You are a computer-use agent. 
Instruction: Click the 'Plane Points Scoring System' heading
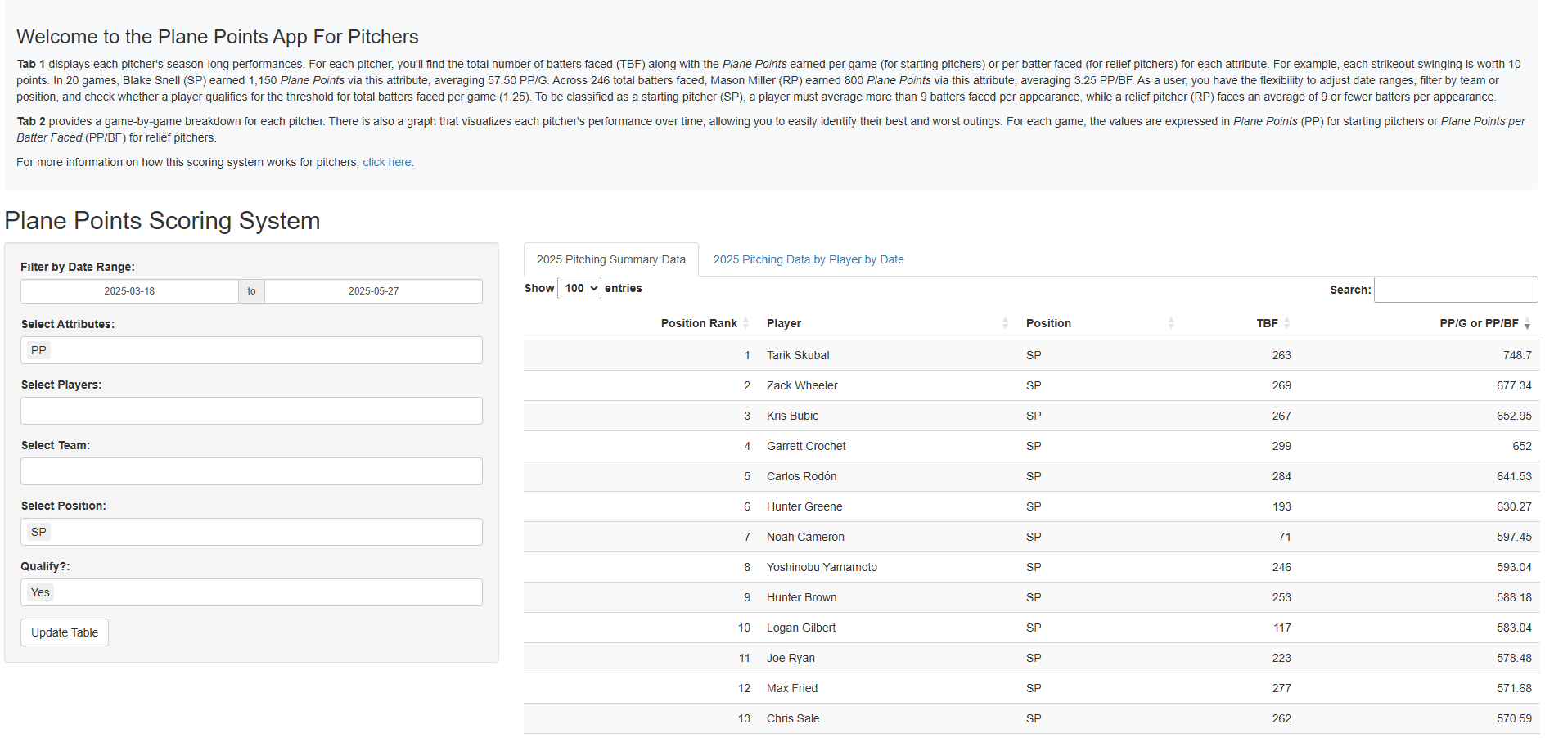pyautogui.click(x=162, y=221)
